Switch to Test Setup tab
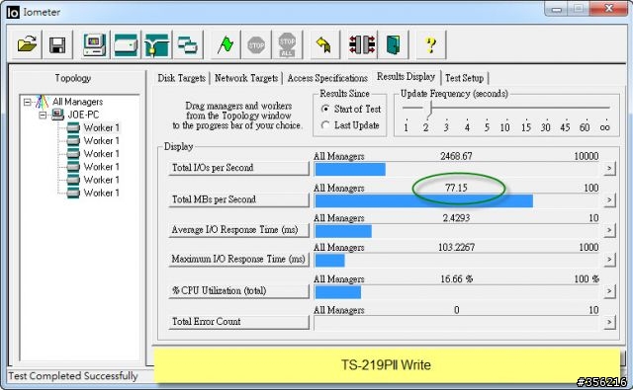Image resolution: width=633 pixels, height=390 pixels. pos(464,78)
